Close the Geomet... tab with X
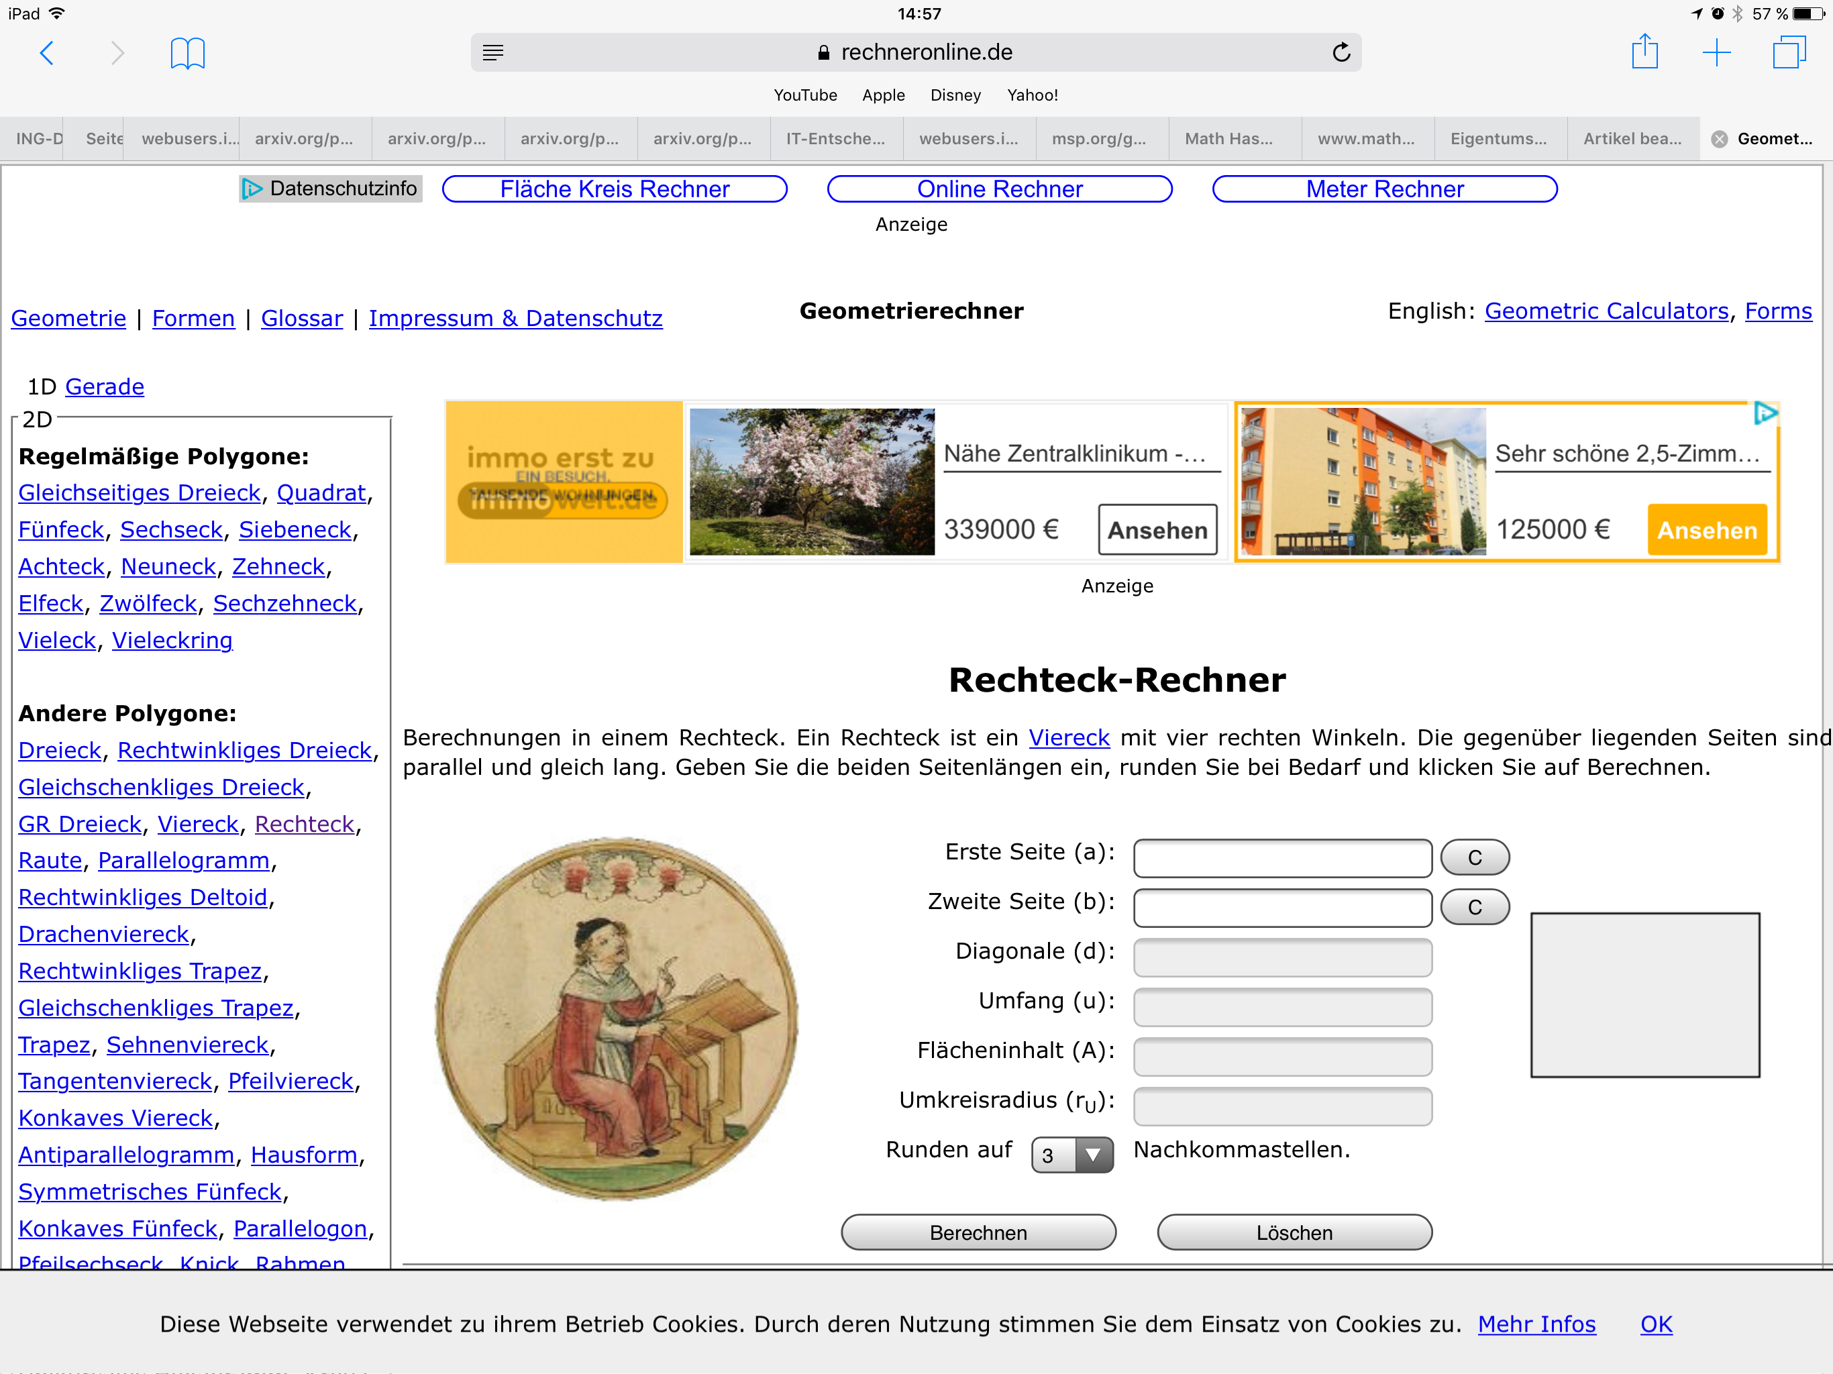 (x=1720, y=140)
